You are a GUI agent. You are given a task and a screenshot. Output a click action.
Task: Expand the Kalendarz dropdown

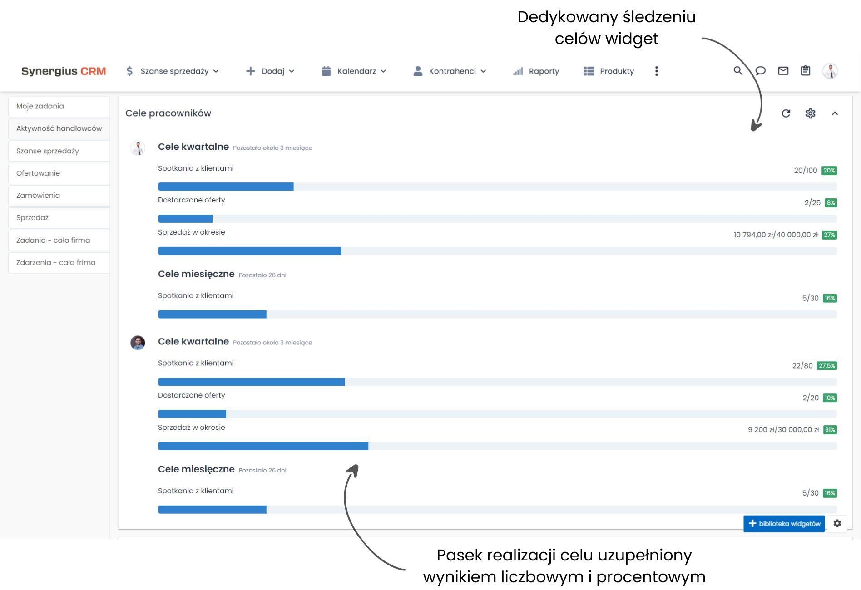click(354, 71)
